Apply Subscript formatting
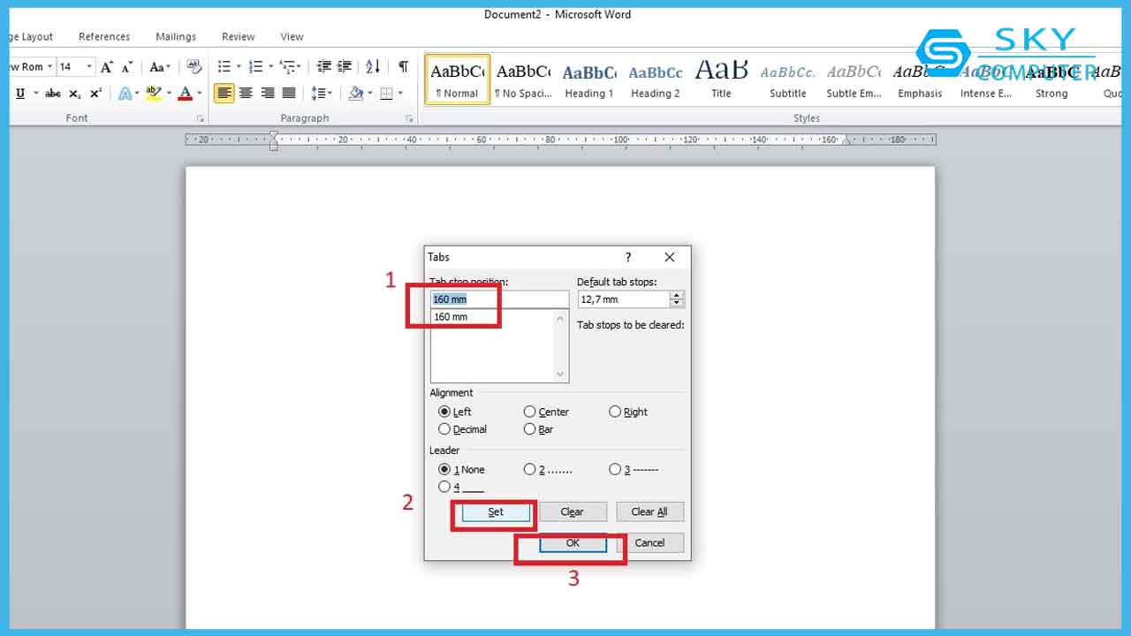 pos(75,93)
